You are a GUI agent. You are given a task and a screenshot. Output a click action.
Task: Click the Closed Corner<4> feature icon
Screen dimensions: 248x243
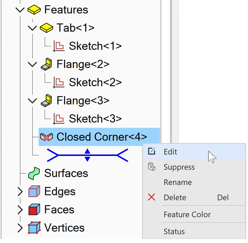(x=46, y=137)
